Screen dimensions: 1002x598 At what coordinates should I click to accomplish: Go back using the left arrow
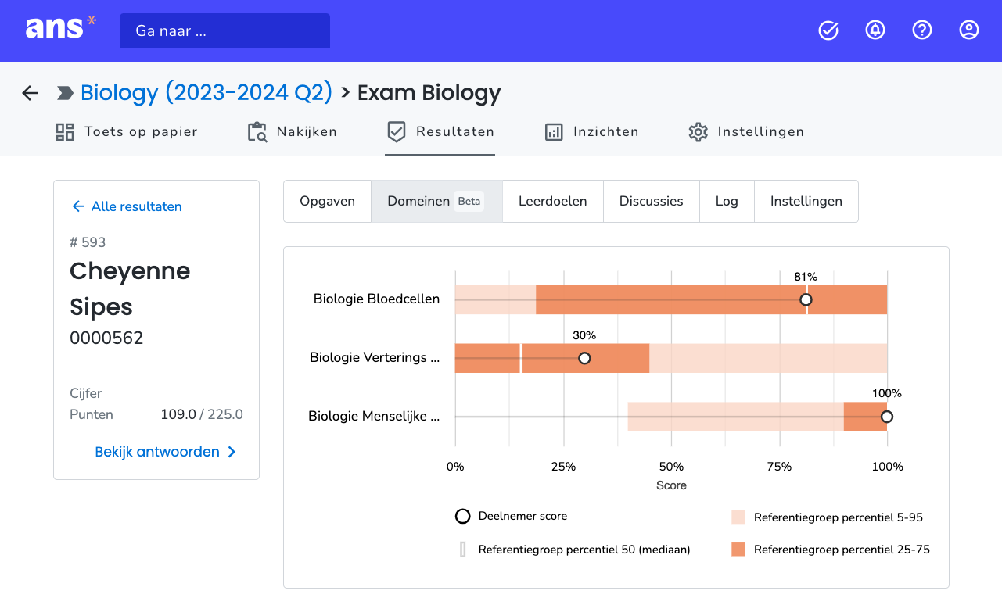[x=30, y=93]
